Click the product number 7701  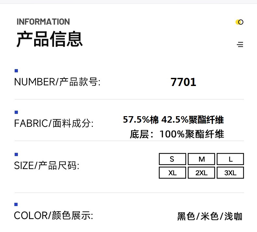click(x=183, y=82)
